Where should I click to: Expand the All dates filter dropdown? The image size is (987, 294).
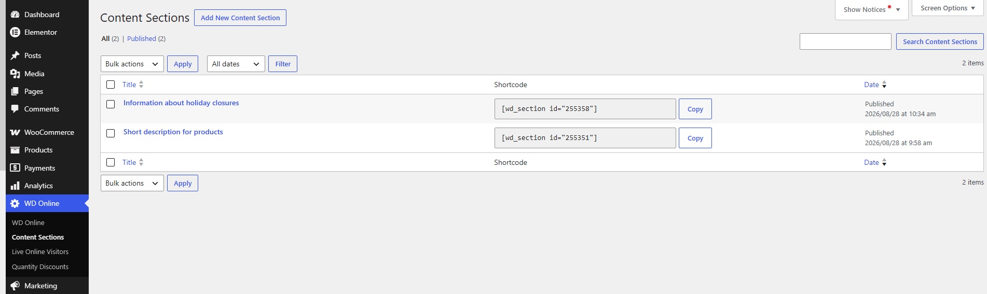point(236,64)
